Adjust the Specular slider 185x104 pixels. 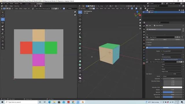click(172, 92)
